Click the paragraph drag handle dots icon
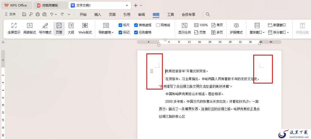The image size is (311, 139). pyautogui.click(x=152, y=71)
